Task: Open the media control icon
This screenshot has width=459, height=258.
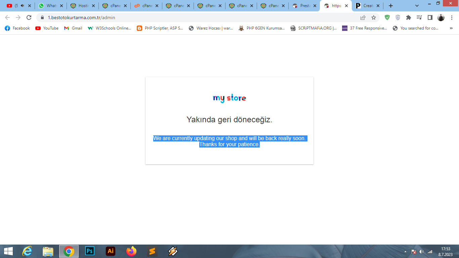Action: [x=419, y=17]
